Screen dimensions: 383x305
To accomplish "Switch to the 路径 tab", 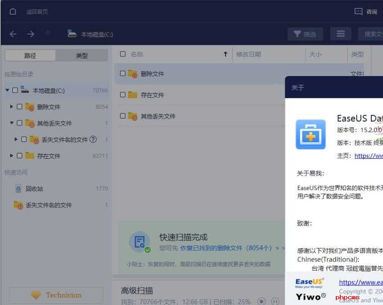I will 30,56.
